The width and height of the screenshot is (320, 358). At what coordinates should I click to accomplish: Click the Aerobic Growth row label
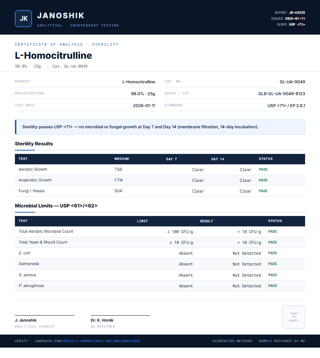coord(33,169)
